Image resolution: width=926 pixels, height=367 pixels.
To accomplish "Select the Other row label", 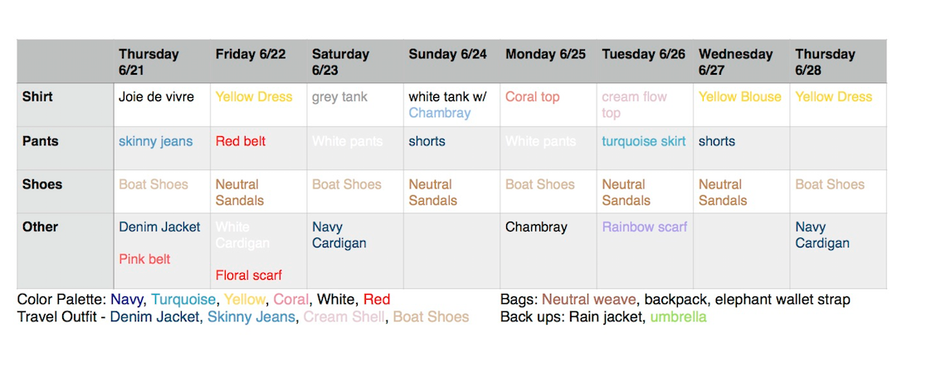I will [66, 251].
